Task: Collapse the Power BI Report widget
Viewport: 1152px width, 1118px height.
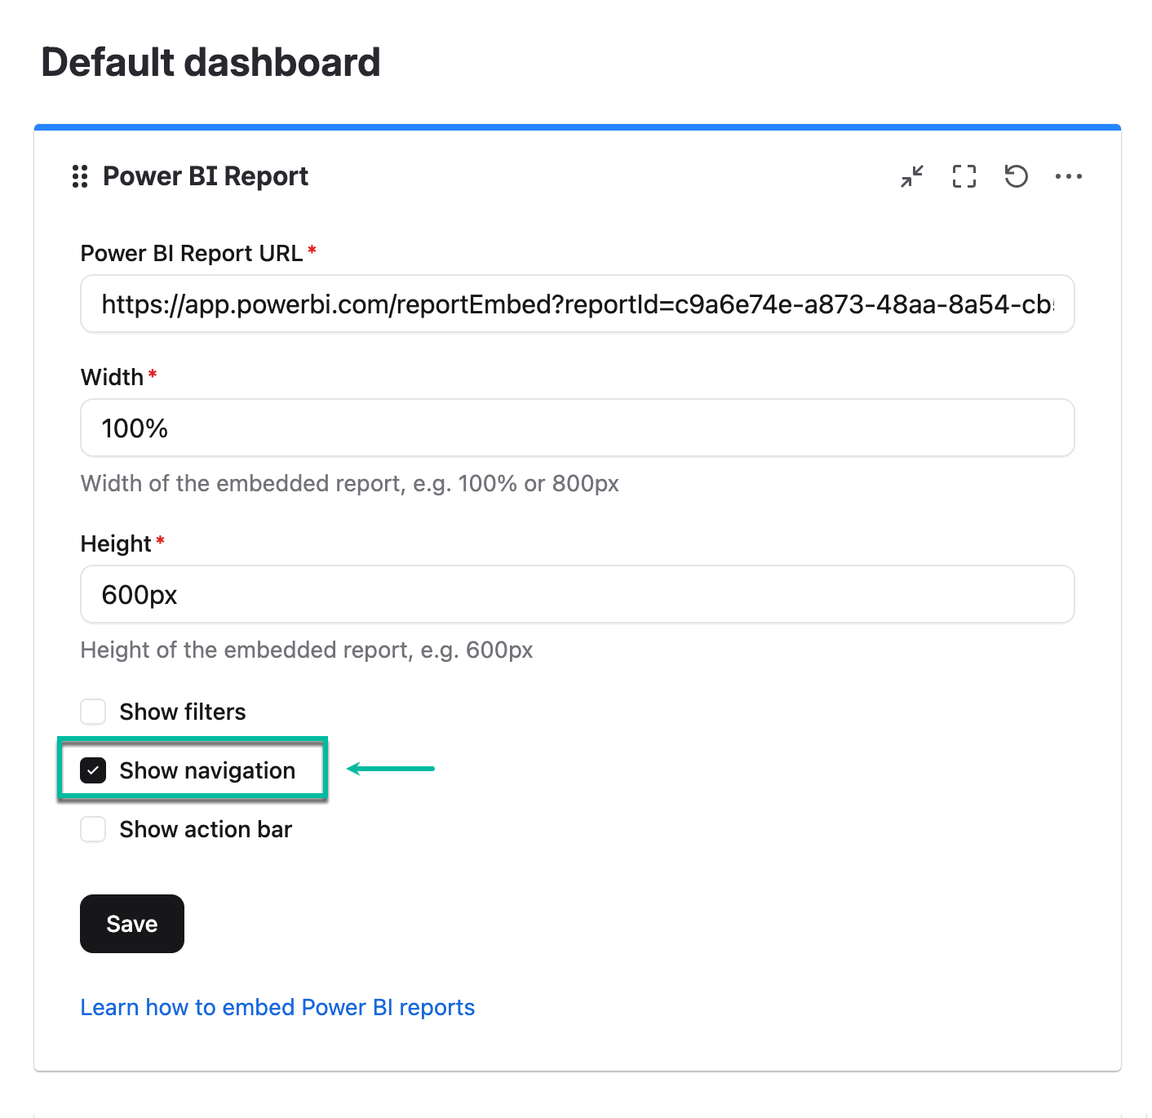Action: point(912,176)
